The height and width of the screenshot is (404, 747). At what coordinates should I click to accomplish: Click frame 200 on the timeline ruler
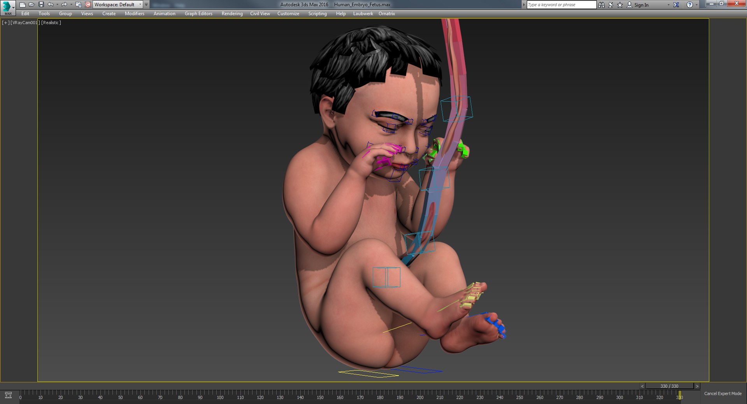tap(420, 397)
